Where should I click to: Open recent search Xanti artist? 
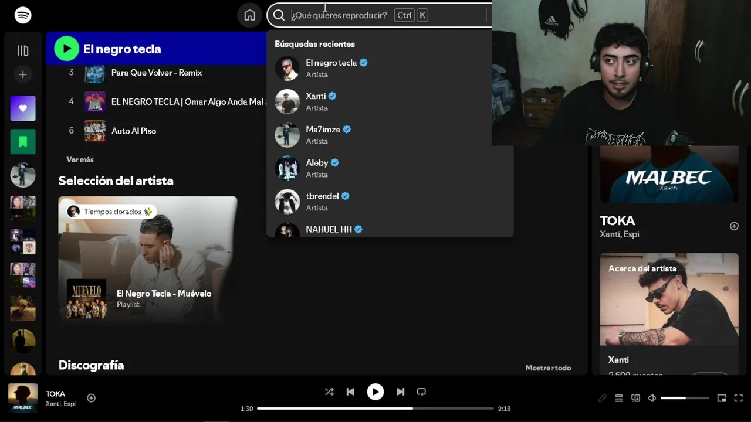click(x=390, y=101)
